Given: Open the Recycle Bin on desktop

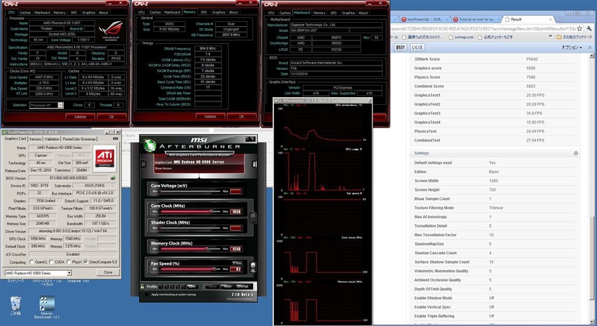Looking at the screenshot, I should tap(16, 303).
